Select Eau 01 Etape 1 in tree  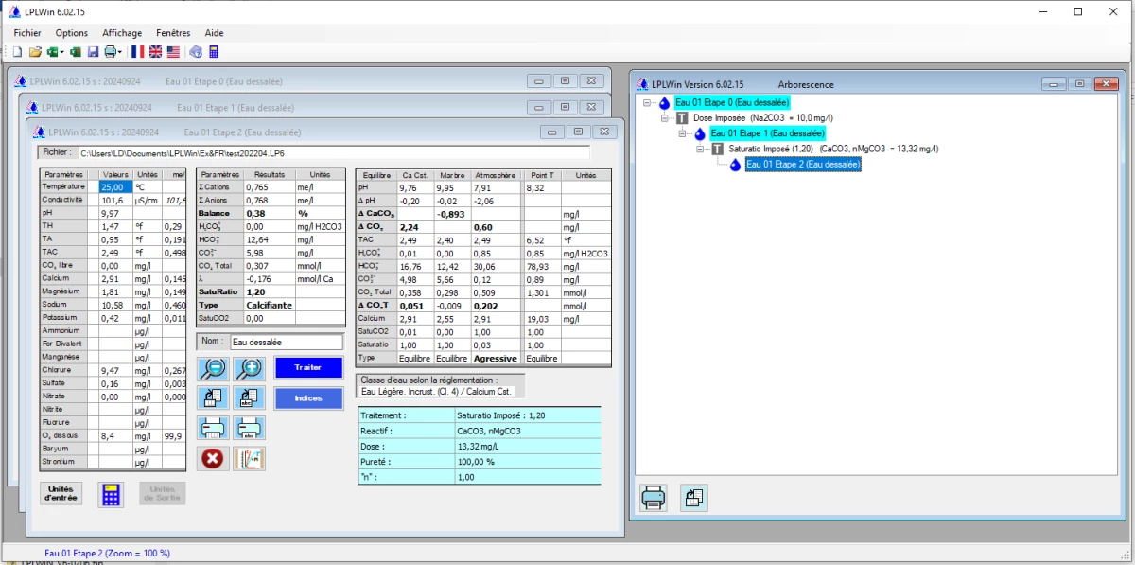pos(768,133)
